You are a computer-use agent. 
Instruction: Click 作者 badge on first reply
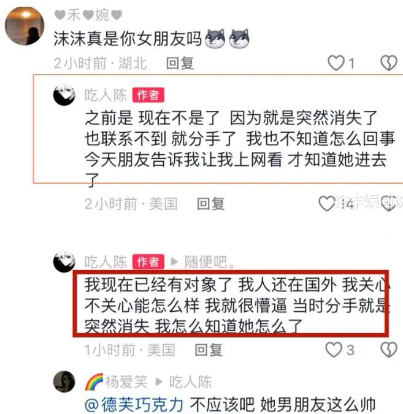pyautogui.click(x=148, y=95)
